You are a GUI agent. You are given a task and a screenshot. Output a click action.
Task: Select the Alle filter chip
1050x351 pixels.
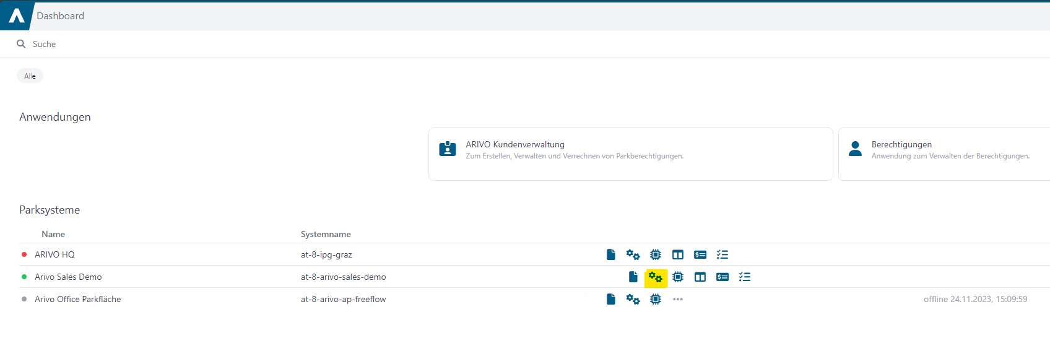point(30,76)
